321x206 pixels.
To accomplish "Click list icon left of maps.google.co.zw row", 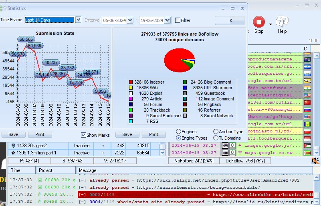I will pyautogui.click(x=225, y=153).
